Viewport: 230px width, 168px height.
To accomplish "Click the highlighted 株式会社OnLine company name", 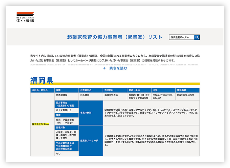I will 40,124.
